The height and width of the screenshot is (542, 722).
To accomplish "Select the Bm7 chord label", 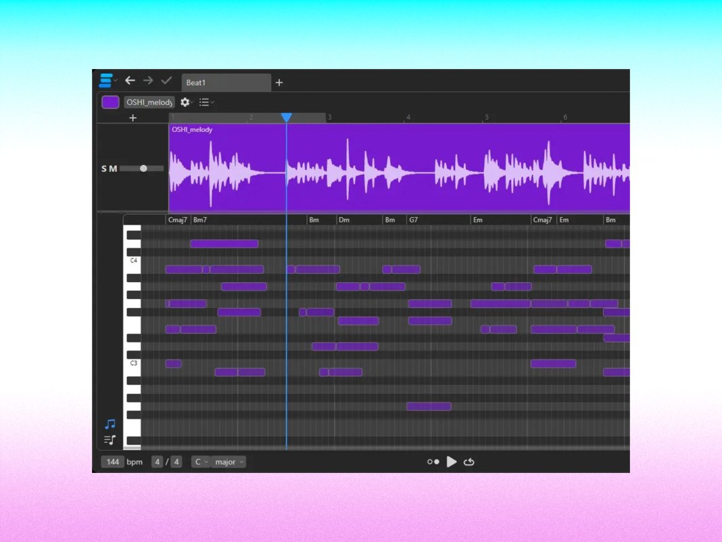I will [x=200, y=220].
